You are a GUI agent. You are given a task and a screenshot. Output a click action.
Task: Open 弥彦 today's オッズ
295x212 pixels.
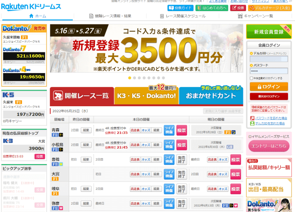[x=146, y=203]
